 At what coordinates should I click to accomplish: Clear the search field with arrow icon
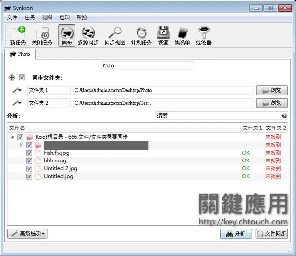tap(284, 116)
